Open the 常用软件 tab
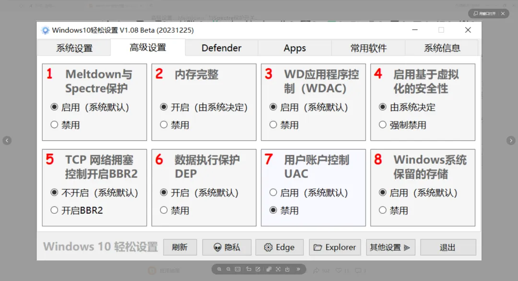This screenshot has width=518, height=281. 368,48
